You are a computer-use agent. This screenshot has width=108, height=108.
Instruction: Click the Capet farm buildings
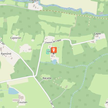(97, 36)
